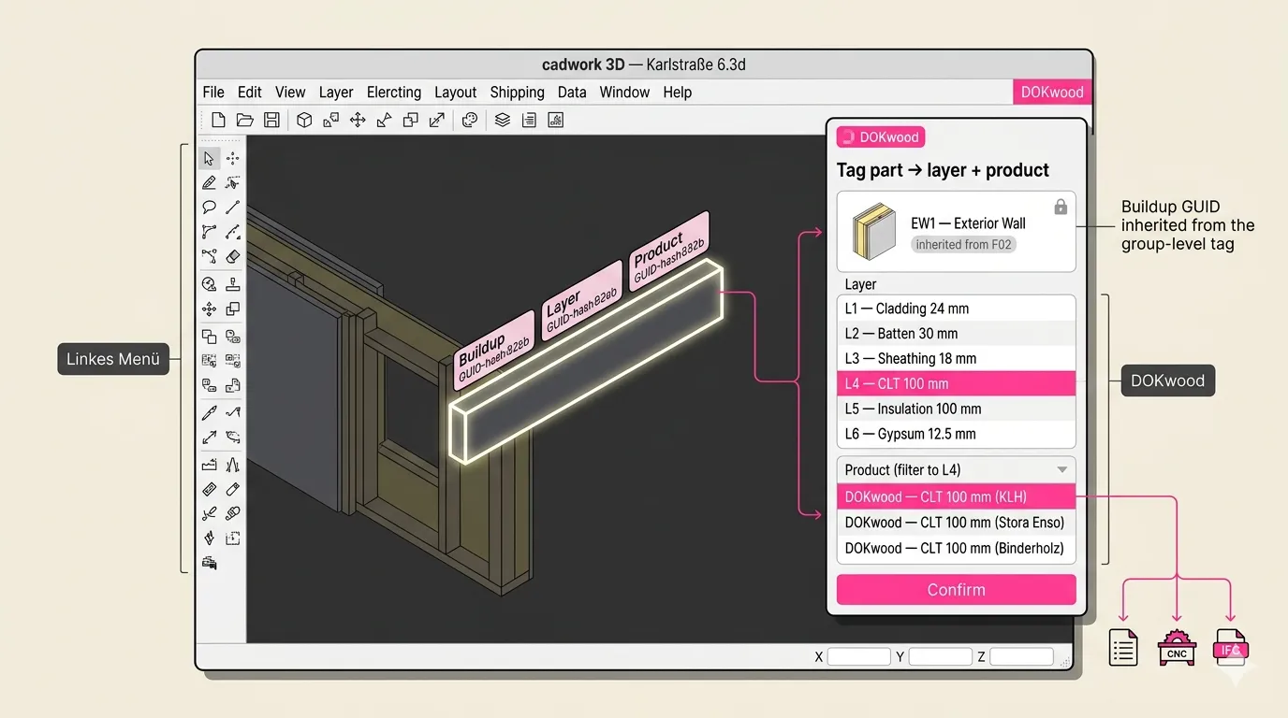Open the Data menu
Image resolution: width=1288 pixels, height=718 pixels.
click(x=572, y=92)
